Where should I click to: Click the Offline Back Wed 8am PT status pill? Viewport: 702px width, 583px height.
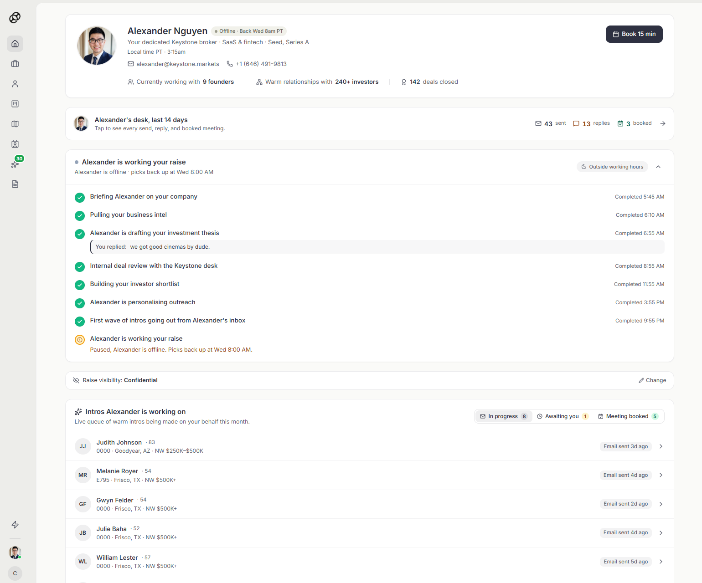[249, 31]
